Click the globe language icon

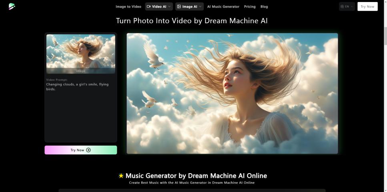pos(342,6)
